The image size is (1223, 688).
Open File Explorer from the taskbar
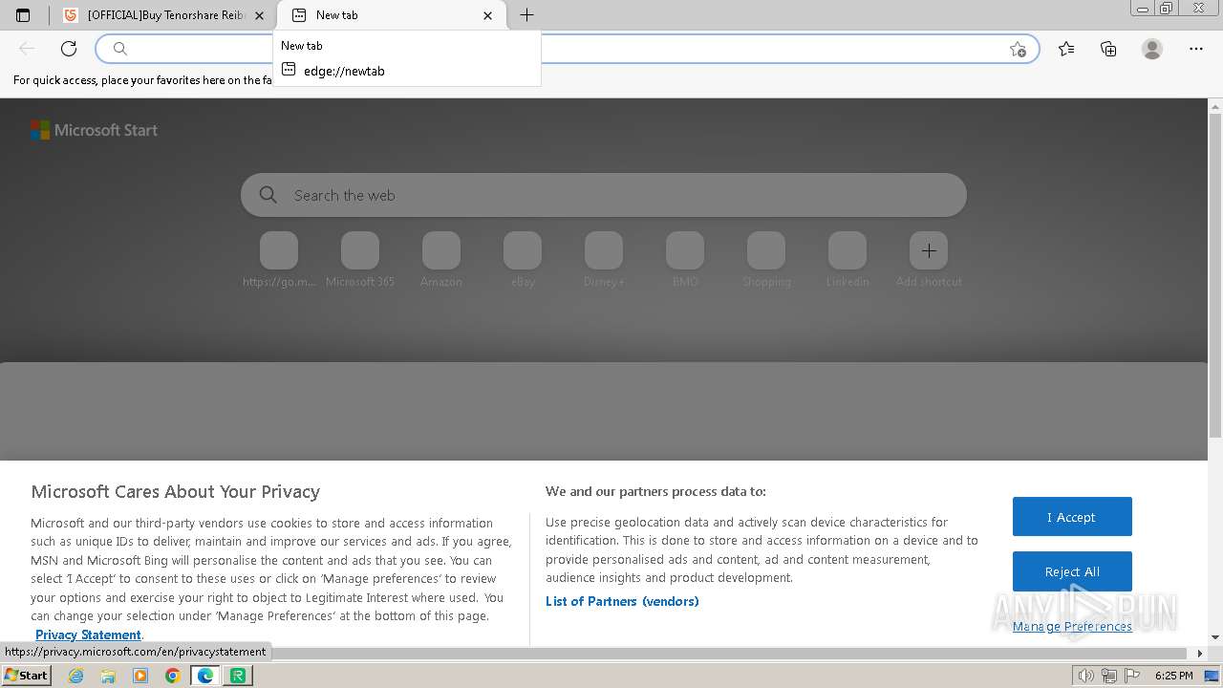tap(108, 676)
